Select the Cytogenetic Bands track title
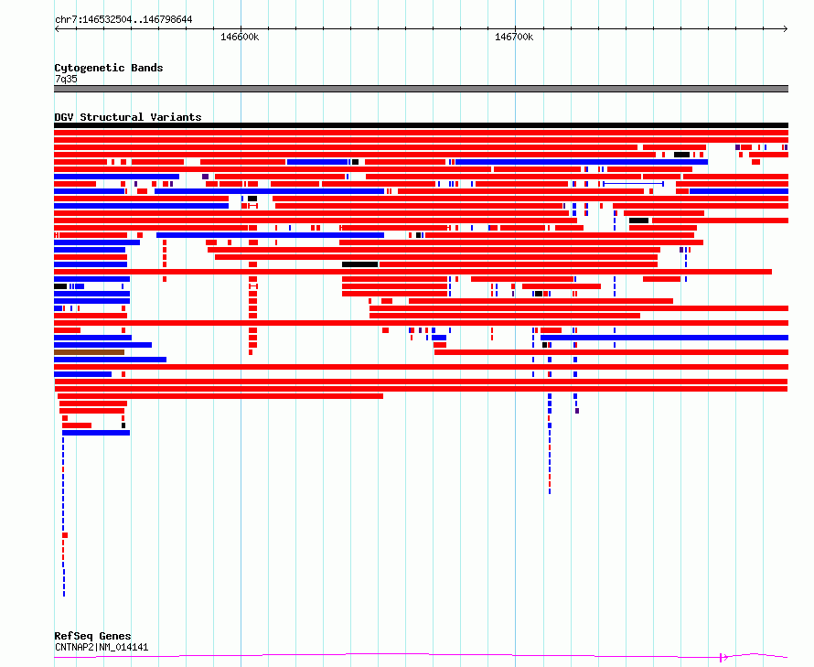Image resolution: width=814 pixels, height=667 pixels. (109, 68)
